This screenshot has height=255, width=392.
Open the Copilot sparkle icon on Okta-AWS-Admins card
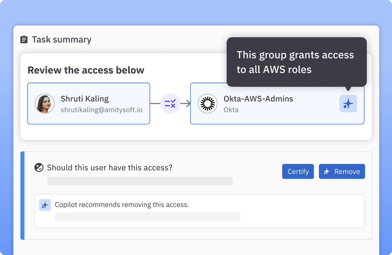pyautogui.click(x=348, y=103)
